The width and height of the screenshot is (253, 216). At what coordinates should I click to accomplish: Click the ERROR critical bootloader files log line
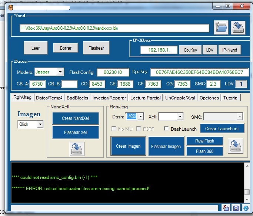(80, 189)
